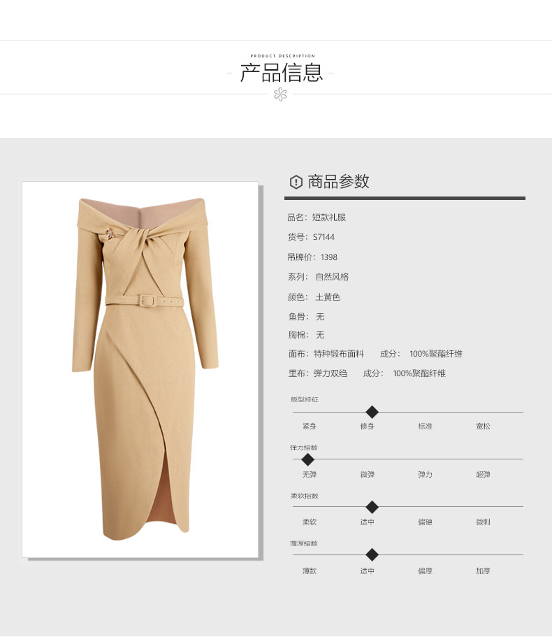Click the tag price 1398

pos(328,257)
